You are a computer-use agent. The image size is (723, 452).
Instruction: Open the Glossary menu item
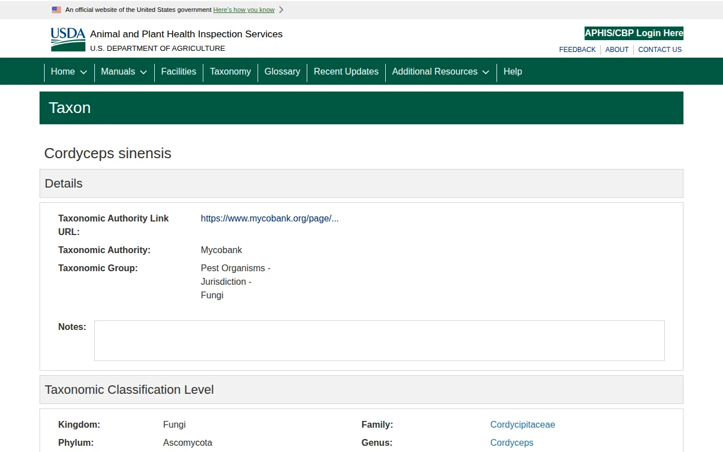[282, 72]
